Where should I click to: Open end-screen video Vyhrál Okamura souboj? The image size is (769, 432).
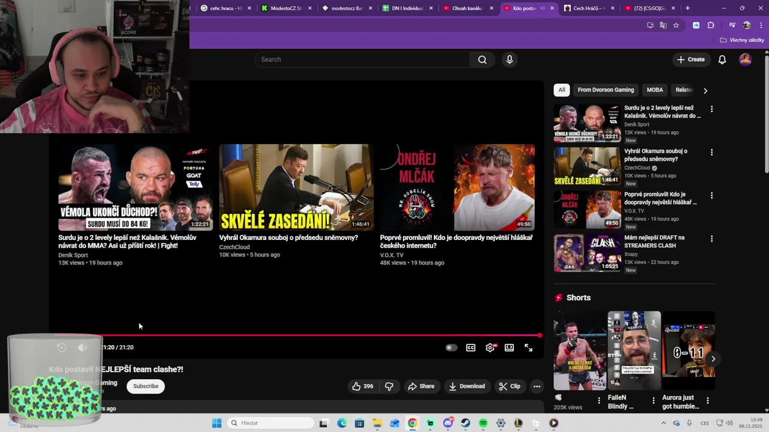point(296,187)
